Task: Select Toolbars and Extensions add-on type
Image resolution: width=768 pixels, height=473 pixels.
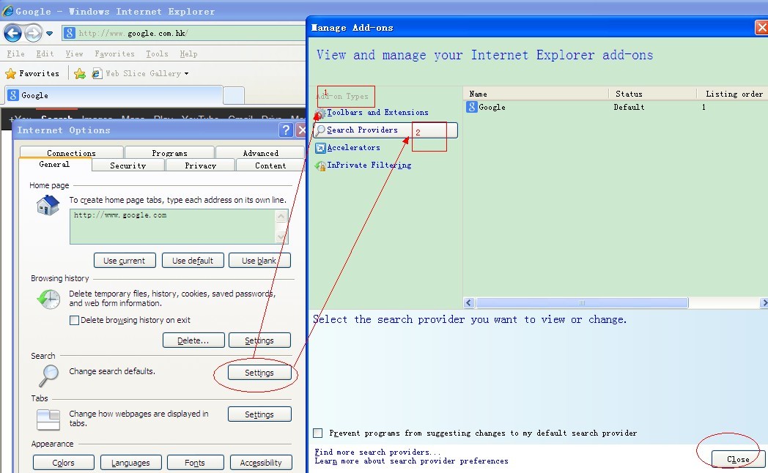Action: 377,113
